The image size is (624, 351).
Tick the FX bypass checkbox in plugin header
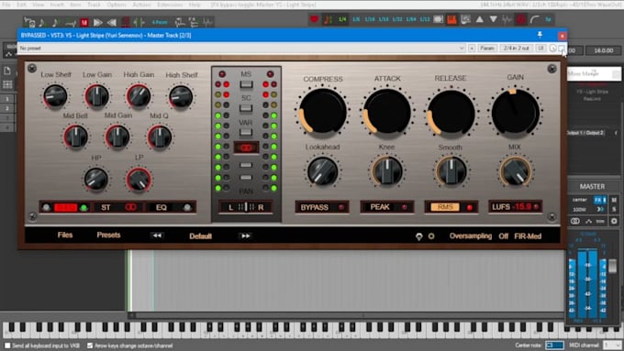(562, 48)
